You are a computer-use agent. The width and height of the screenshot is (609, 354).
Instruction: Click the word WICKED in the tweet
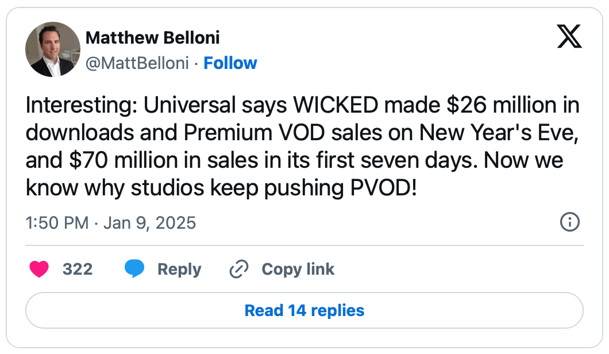point(336,106)
